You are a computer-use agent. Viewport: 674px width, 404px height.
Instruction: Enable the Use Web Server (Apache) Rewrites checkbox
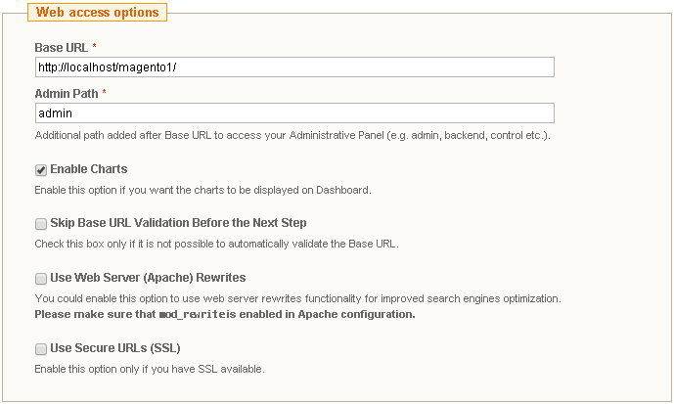pos(41,279)
